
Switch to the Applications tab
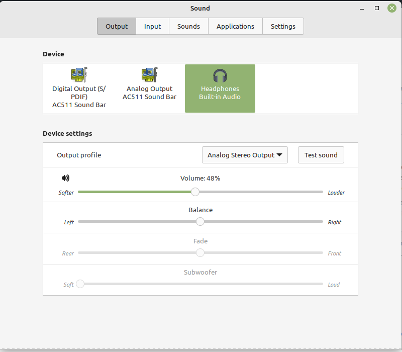point(235,26)
